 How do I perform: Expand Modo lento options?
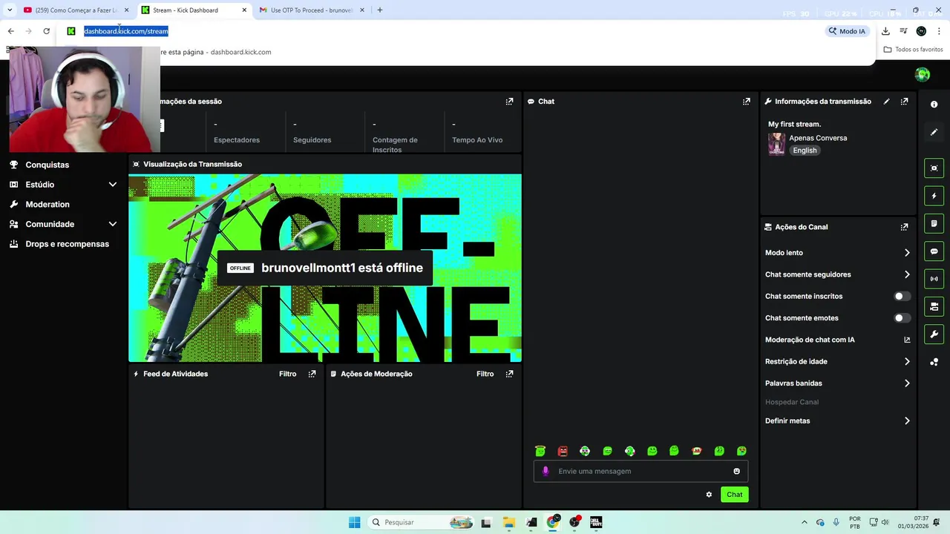coord(907,253)
